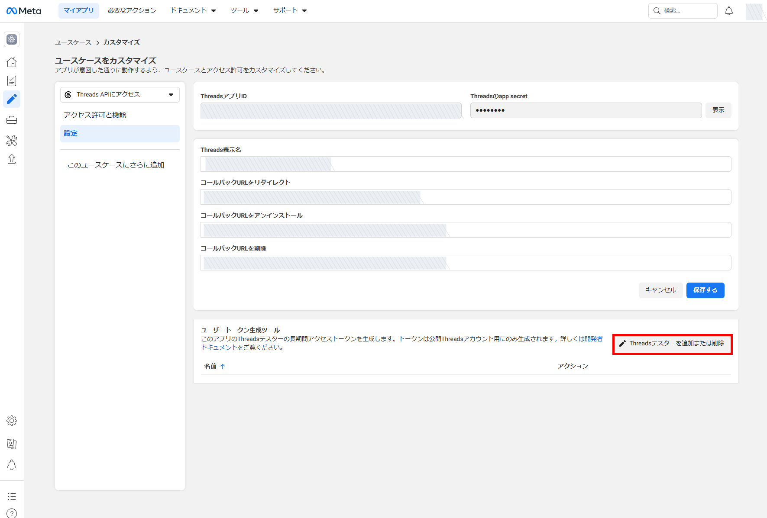Click the Meta logo
Screen dimensions: 767x518
[23, 11]
